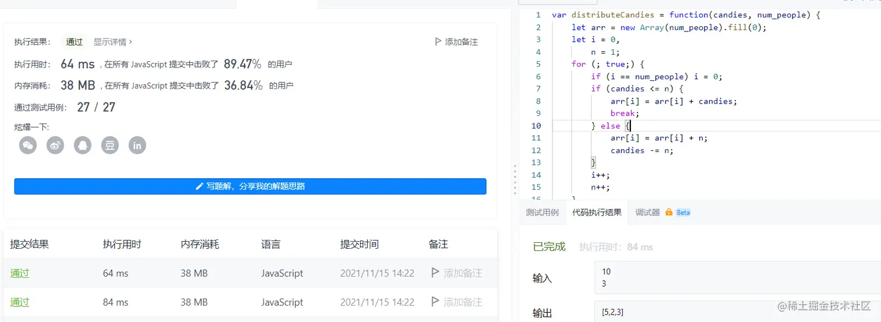Screen dimensions: 881x322
Task: Click code line 'if (candies <= n) {'
Action: (637, 89)
